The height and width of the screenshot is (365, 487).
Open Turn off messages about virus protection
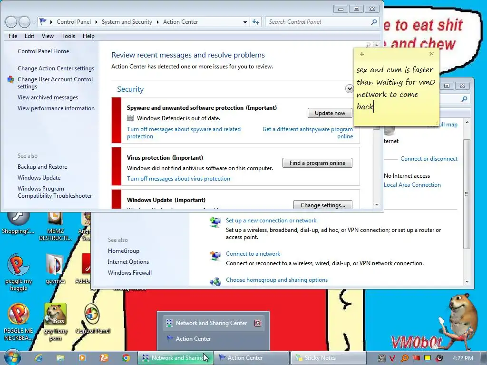coord(179,179)
